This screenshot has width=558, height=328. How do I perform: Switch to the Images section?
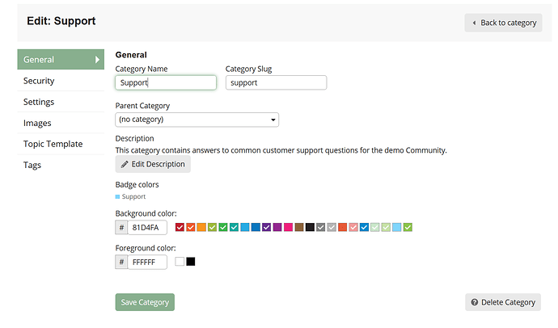tap(61, 123)
